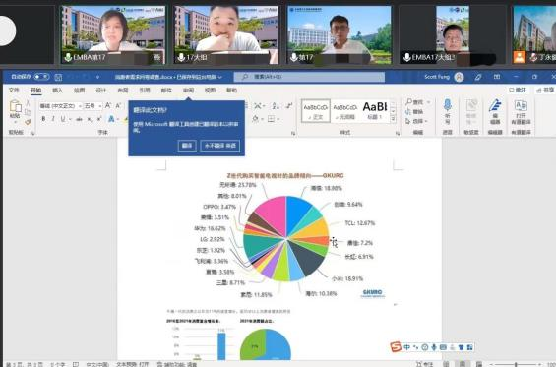
Task: Toggle Italic formatting
Action: click(x=53, y=119)
